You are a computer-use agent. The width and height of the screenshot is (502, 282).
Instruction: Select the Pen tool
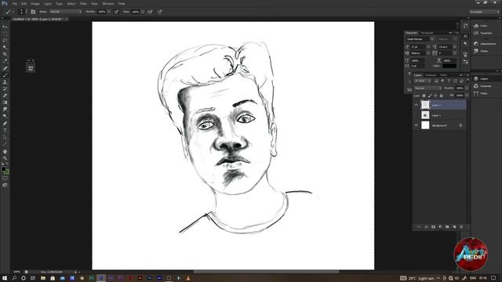5,124
